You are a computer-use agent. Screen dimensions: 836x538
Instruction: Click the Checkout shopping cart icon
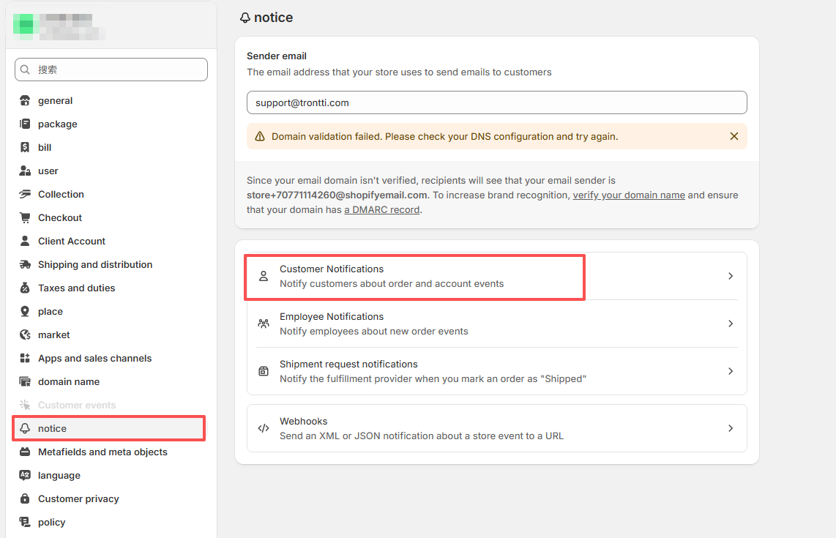point(25,218)
